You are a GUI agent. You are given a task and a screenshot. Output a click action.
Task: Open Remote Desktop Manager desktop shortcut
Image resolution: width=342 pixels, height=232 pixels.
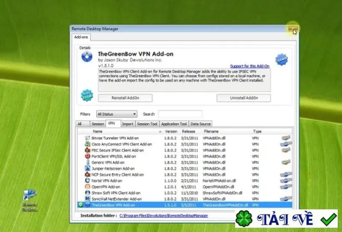pyautogui.click(x=30, y=201)
